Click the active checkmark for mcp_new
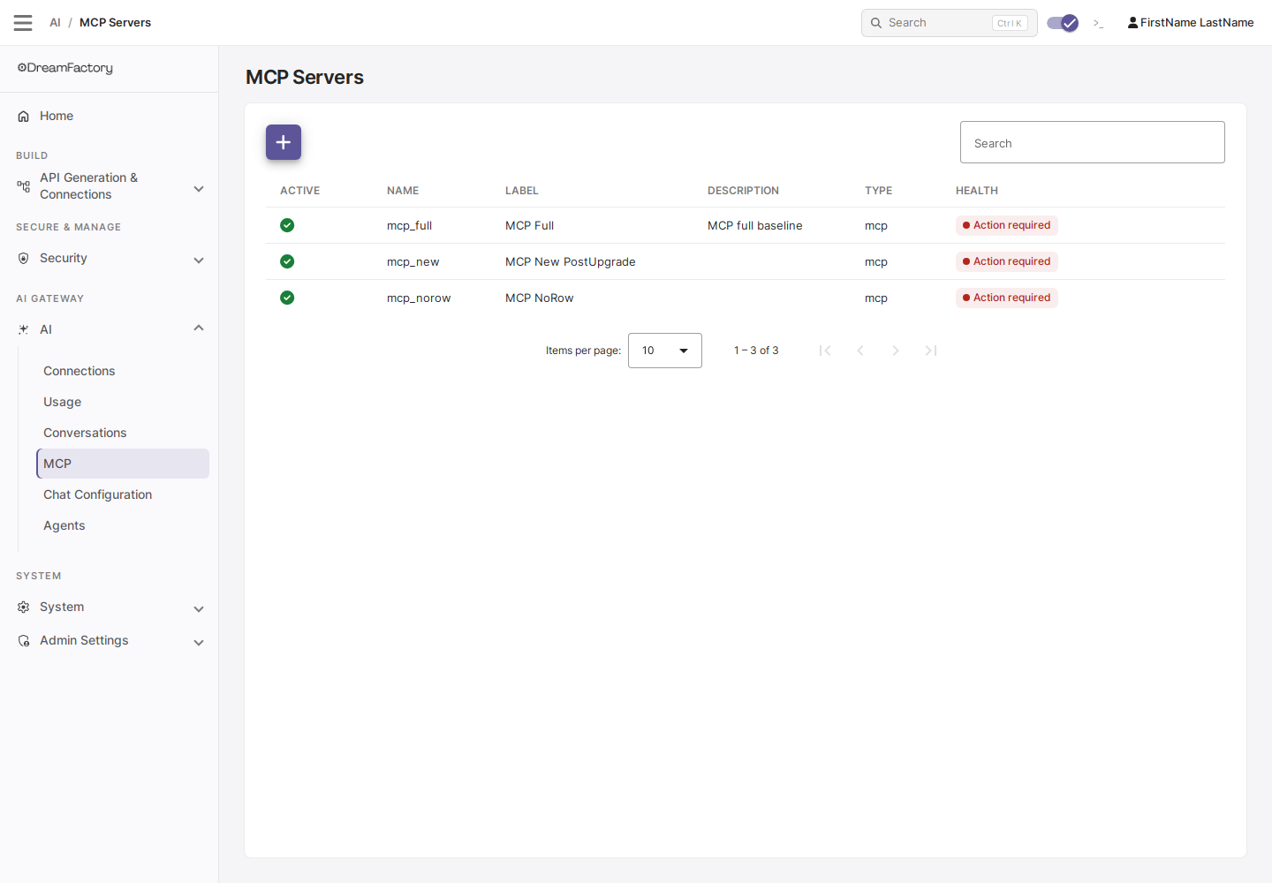The image size is (1272, 883). click(287, 261)
